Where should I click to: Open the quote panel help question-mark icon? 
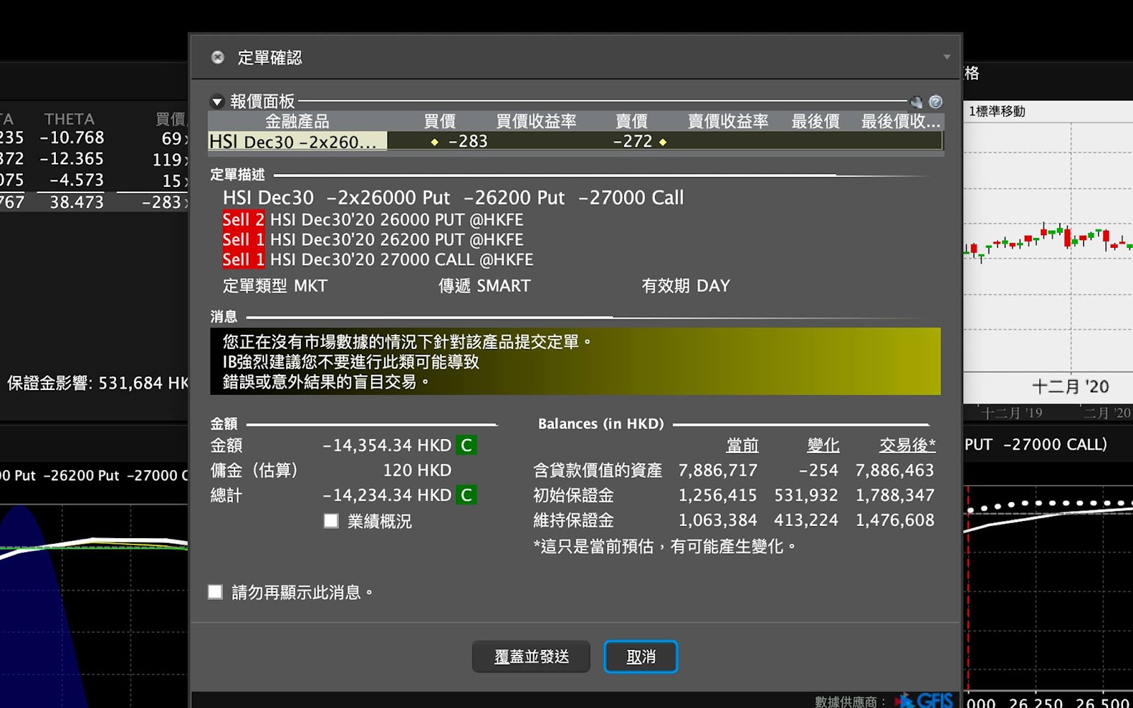pos(935,102)
